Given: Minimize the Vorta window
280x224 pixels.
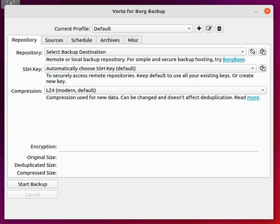Looking at the screenshot, I should click(x=256, y=12).
